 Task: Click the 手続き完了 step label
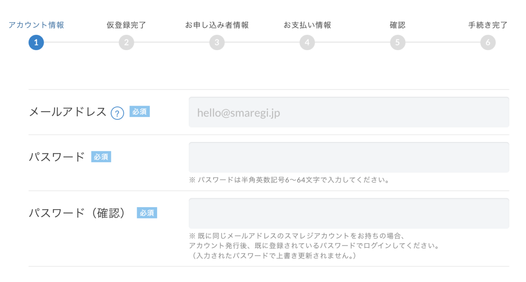(x=488, y=25)
